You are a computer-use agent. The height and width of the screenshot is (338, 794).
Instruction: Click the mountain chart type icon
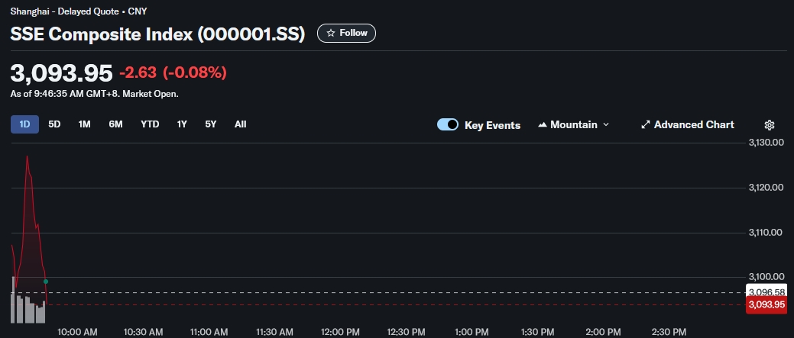point(543,125)
